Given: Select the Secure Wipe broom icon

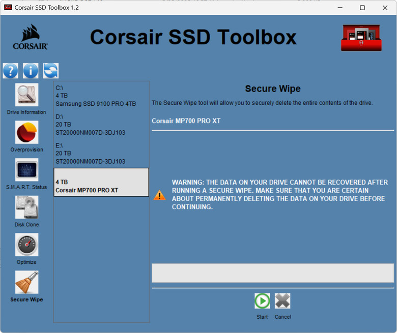Looking at the screenshot, I should pos(27,282).
